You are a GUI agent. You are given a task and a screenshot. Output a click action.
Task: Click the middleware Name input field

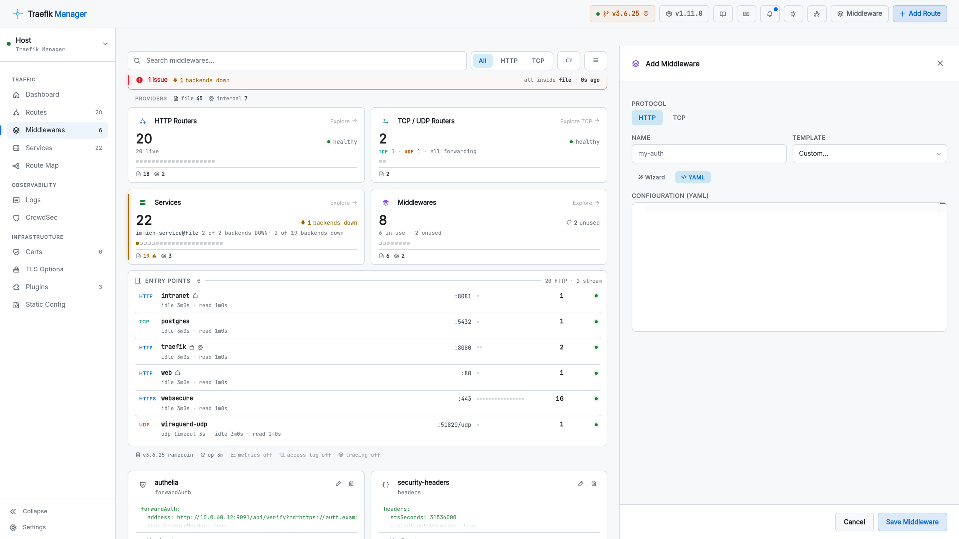tap(709, 154)
